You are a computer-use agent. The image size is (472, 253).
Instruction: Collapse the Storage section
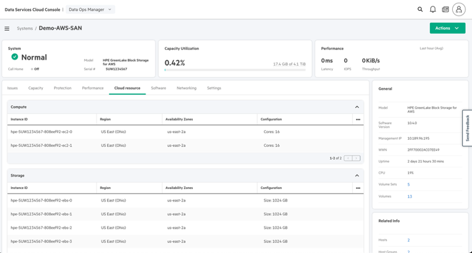tap(357, 176)
